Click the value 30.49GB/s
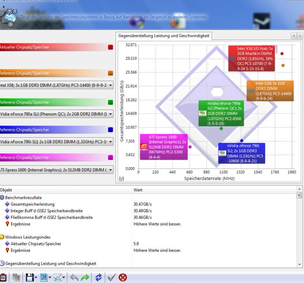The height and width of the screenshot is (283, 304). pyautogui.click(x=142, y=211)
